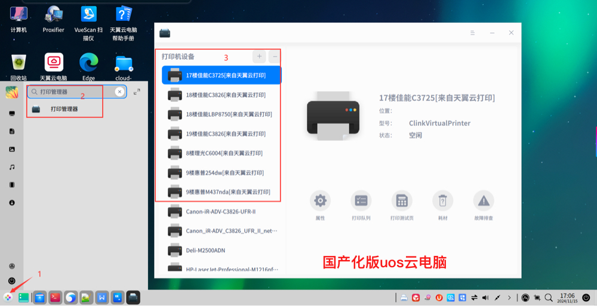Open the volume control in tray
Screen dimensions: 597x306
[x=485, y=298]
